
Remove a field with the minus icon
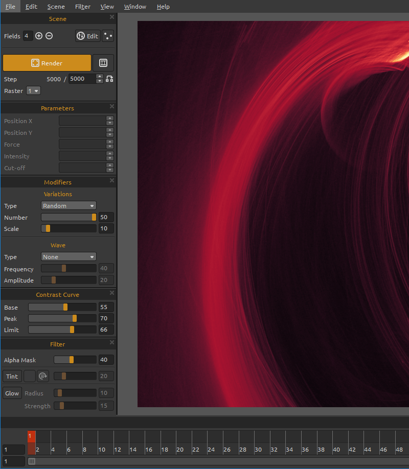(x=49, y=36)
